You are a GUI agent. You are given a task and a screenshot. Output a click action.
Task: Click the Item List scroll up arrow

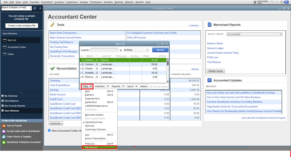pos(167,59)
